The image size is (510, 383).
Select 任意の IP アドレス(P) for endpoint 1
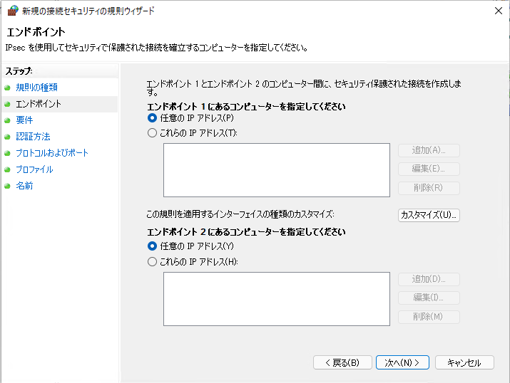(x=152, y=118)
